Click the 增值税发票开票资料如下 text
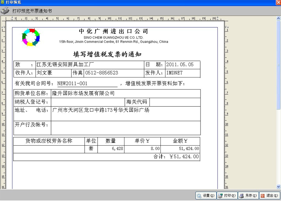 [155, 83]
